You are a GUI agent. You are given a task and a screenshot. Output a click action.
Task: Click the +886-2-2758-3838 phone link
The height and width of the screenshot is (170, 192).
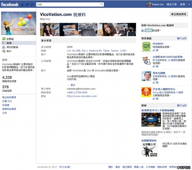[x=77, y=92]
